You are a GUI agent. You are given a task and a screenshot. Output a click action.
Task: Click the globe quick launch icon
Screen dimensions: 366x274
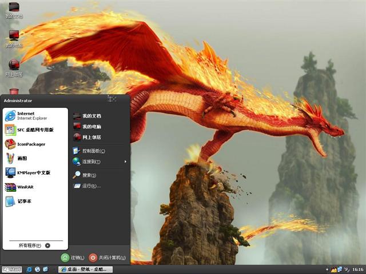pyautogui.click(x=37, y=269)
